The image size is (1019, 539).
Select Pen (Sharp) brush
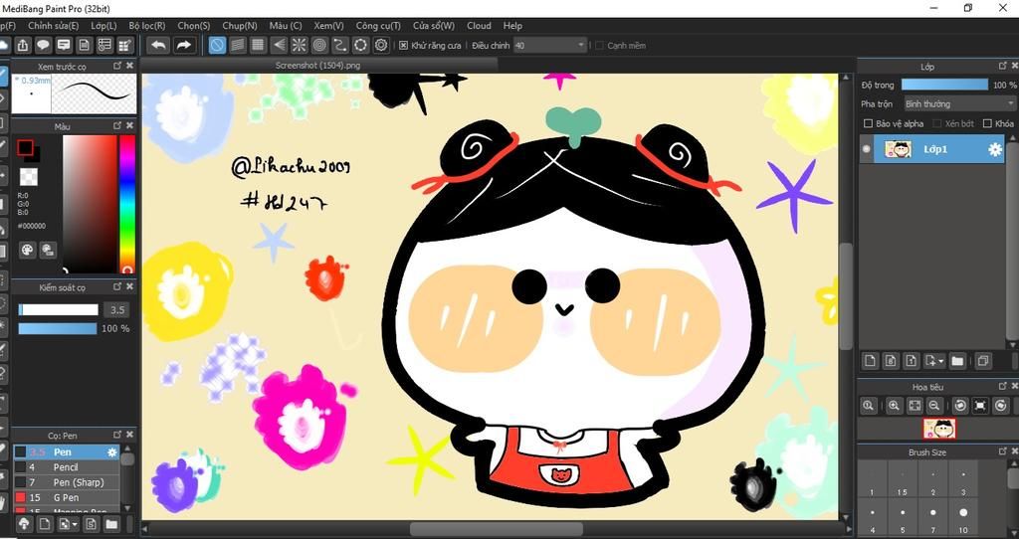tap(67, 482)
